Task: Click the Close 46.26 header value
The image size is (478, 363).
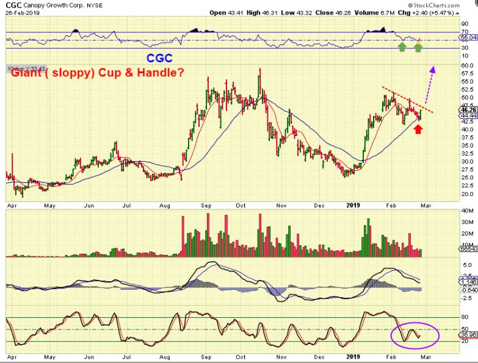Action: 333,13
